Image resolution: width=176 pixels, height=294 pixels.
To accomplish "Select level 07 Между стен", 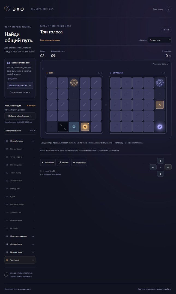I will pos(20,189).
